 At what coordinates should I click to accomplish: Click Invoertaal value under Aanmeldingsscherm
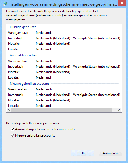point(78,67)
